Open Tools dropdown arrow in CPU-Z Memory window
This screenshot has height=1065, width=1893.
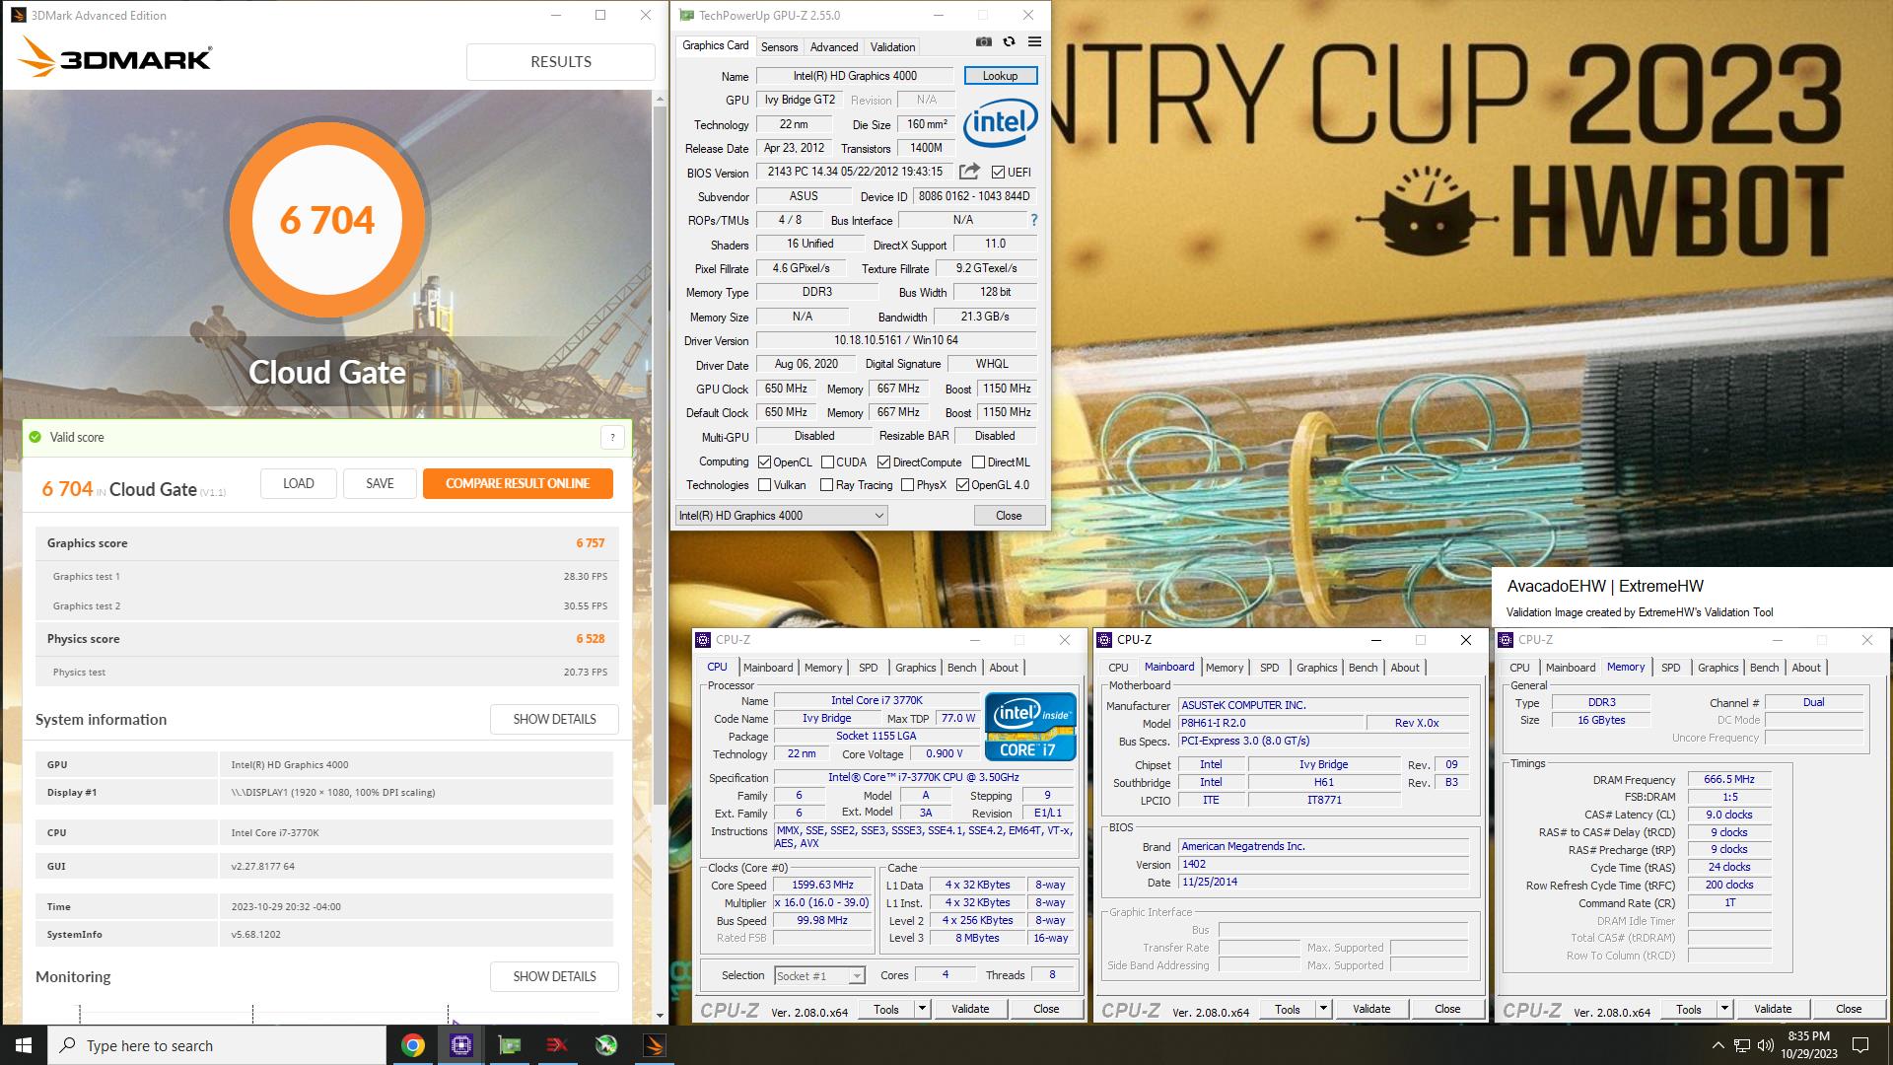pos(1724,1009)
